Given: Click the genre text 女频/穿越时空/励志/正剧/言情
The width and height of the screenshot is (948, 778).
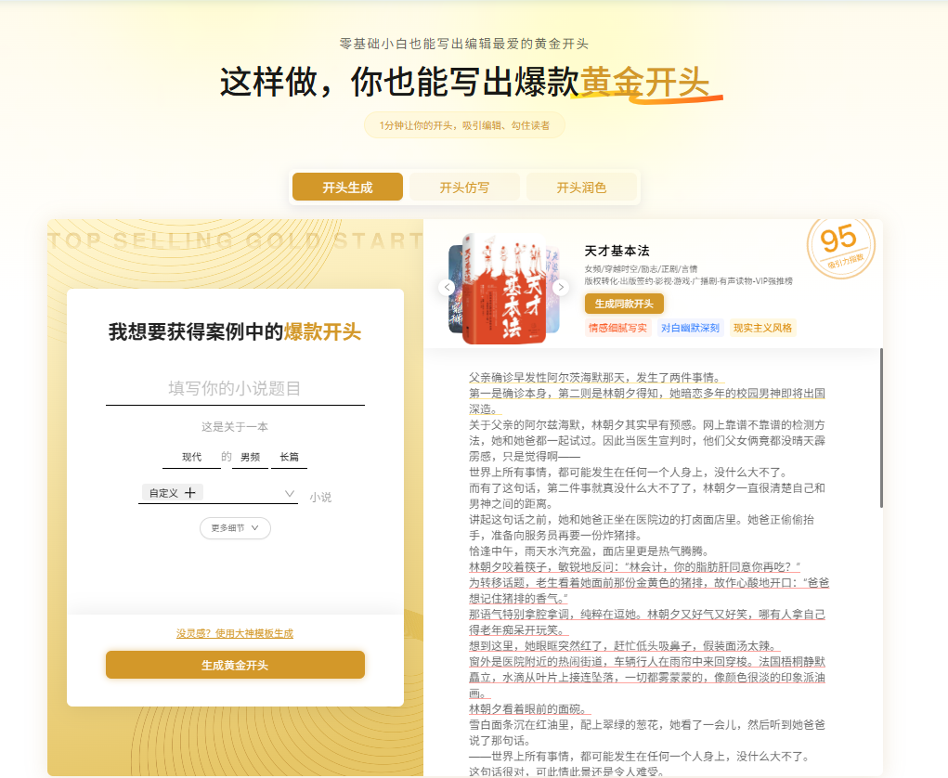Looking at the screenshot, I should [x=641, y=269].
